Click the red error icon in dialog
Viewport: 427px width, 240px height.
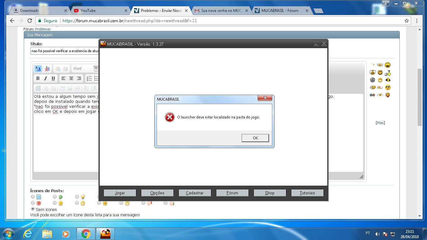[169, 117]
